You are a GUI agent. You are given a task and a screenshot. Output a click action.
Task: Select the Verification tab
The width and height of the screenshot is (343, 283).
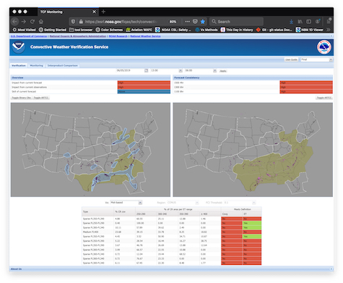(19, 65)
